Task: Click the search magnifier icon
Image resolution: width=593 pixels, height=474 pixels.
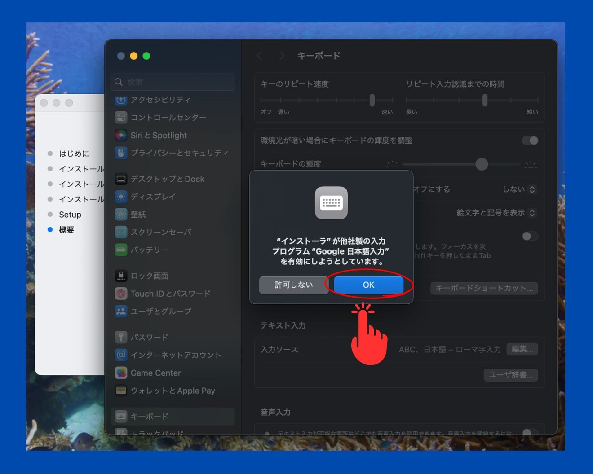Action: 119,82
